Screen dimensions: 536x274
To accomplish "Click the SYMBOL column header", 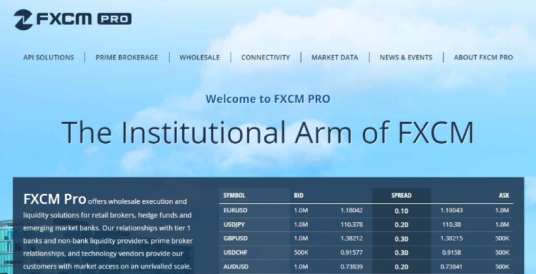I will click(234, 196).
